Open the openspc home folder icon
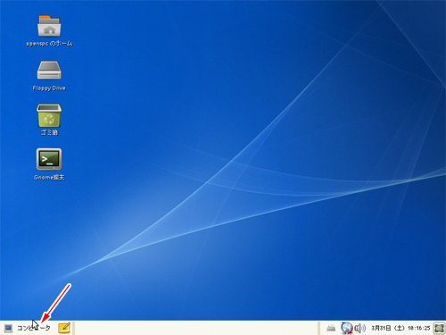The width and height of the screenshot is (446, 335). [x=49, y=26]
